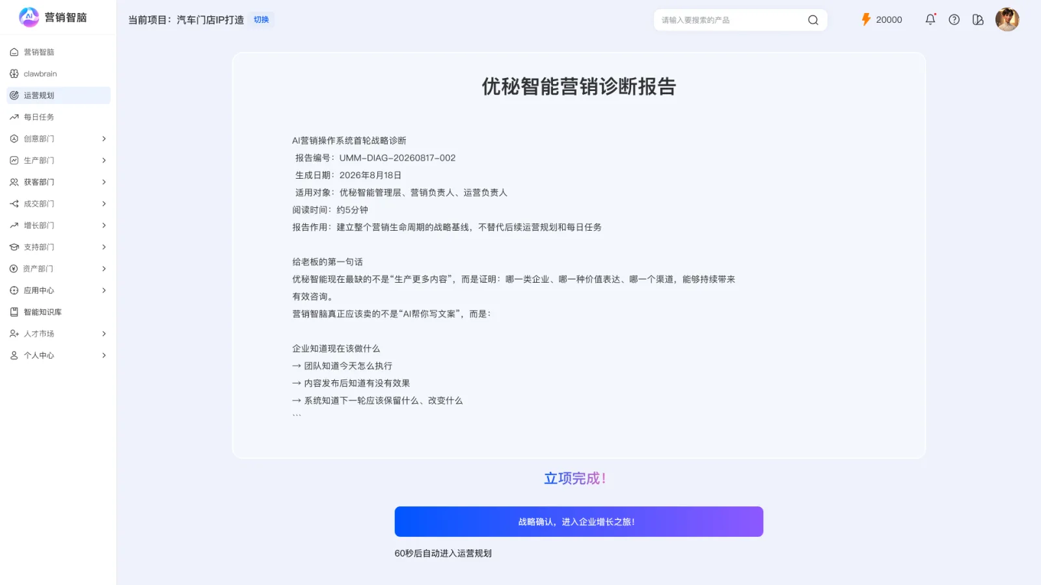Screen dimensions: 1041x585
Task: Open the help question mark icon
Action: pos(954,19)
